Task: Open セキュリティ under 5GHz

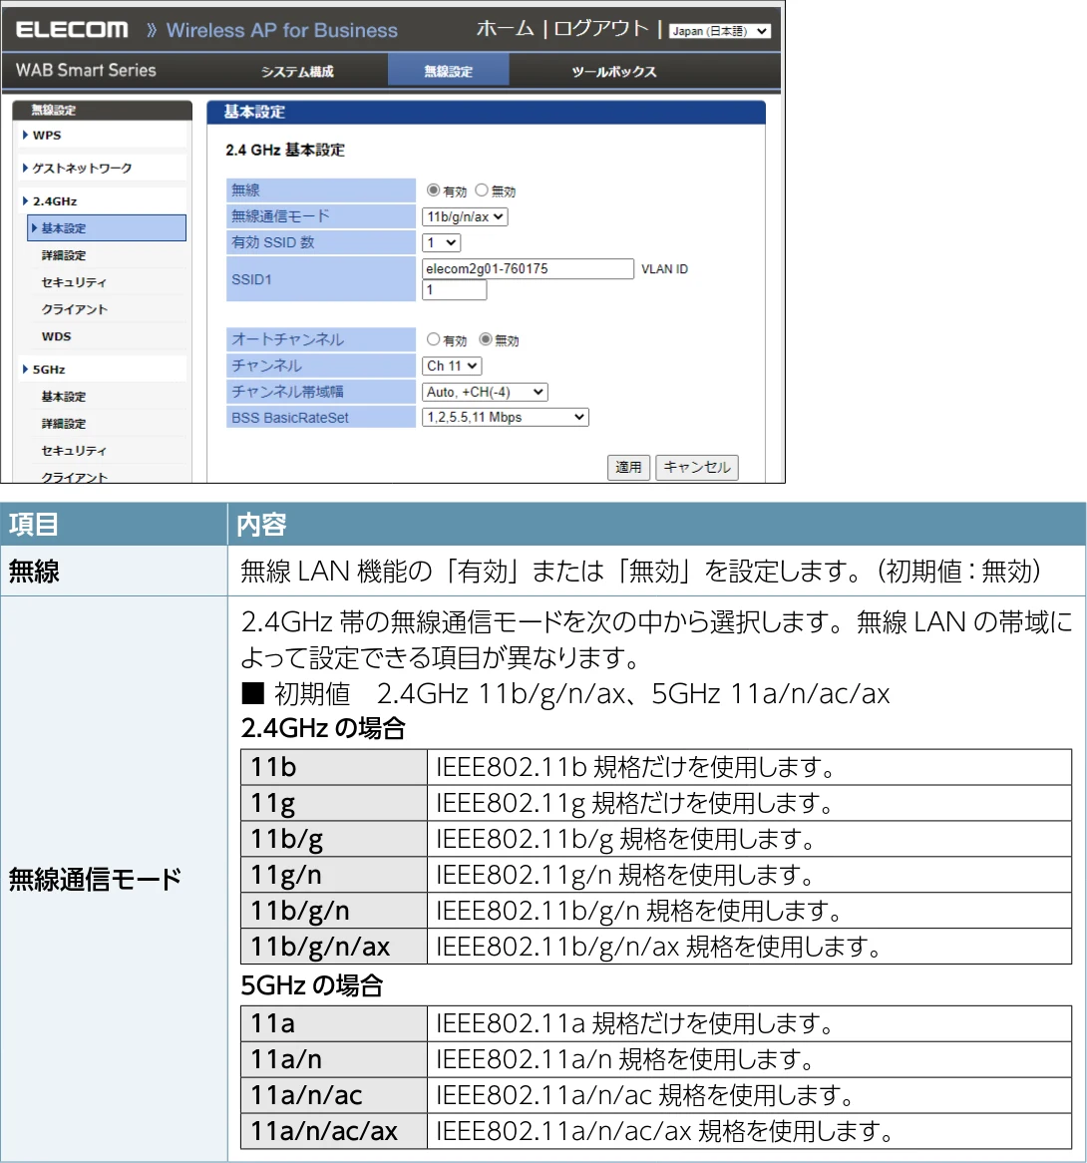Action: pyautogui.click(x=74, y=450)
